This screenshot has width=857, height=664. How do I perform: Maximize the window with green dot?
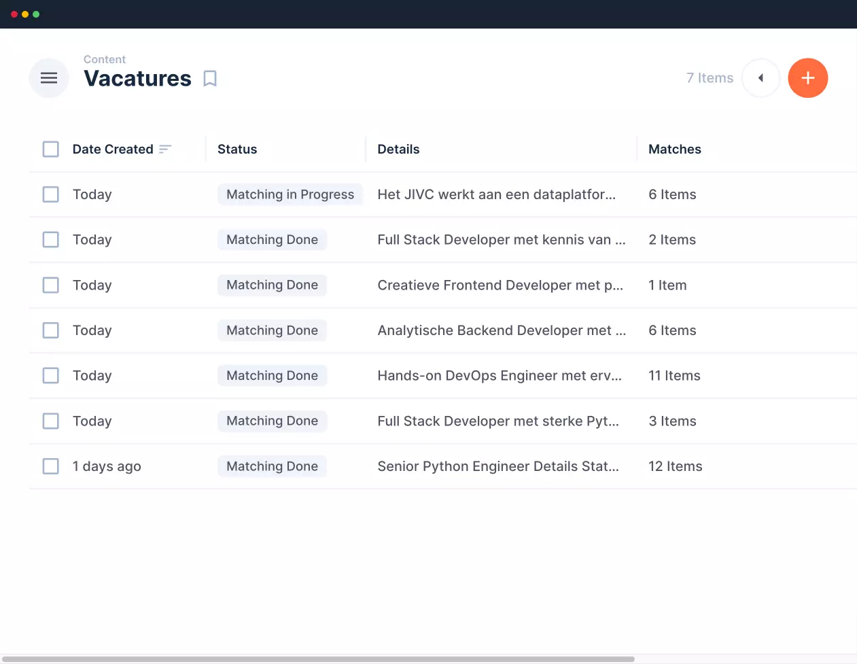click(x=36, y=14)
